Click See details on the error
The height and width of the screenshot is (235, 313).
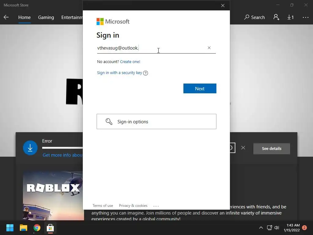pyautogui.click(x=272, y=148)
